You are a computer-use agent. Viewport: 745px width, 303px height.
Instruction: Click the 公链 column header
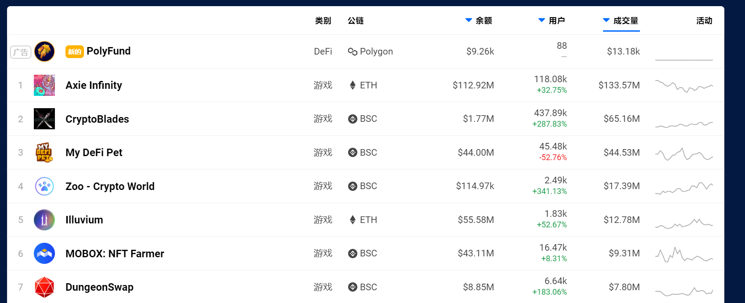[x=356, y=21]
